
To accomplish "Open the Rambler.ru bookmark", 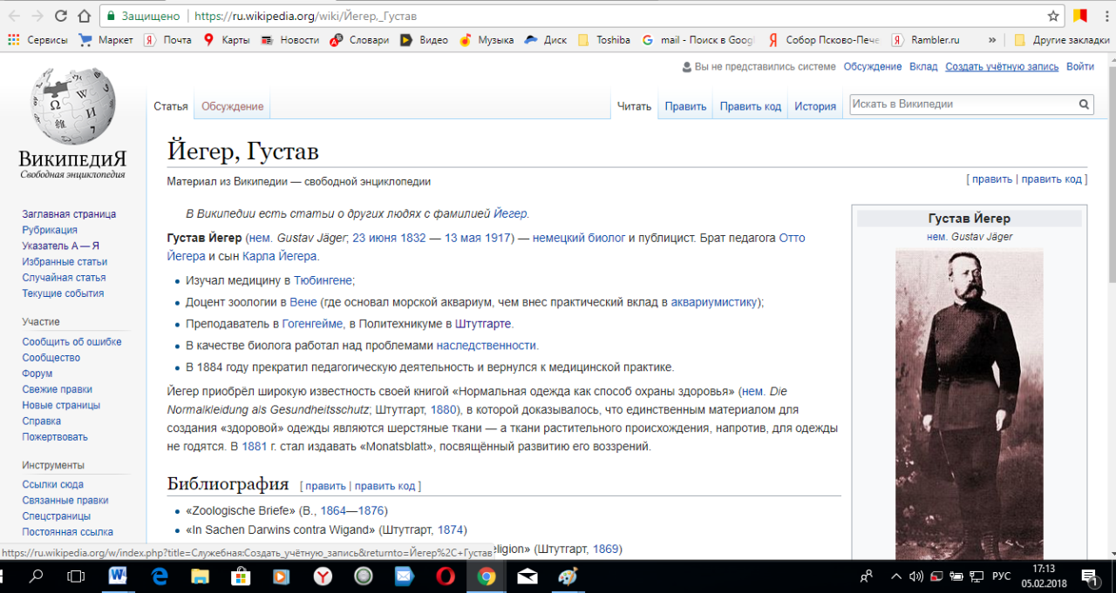I will [925, 40].
